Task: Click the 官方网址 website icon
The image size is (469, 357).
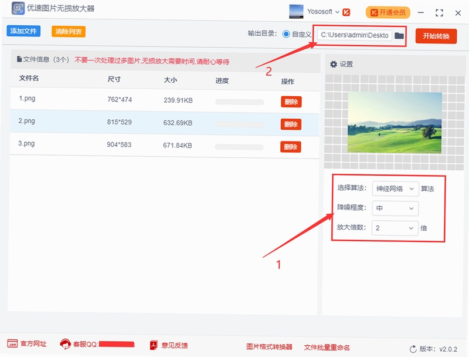Action: pyautogui.click(x=12, y=343)
